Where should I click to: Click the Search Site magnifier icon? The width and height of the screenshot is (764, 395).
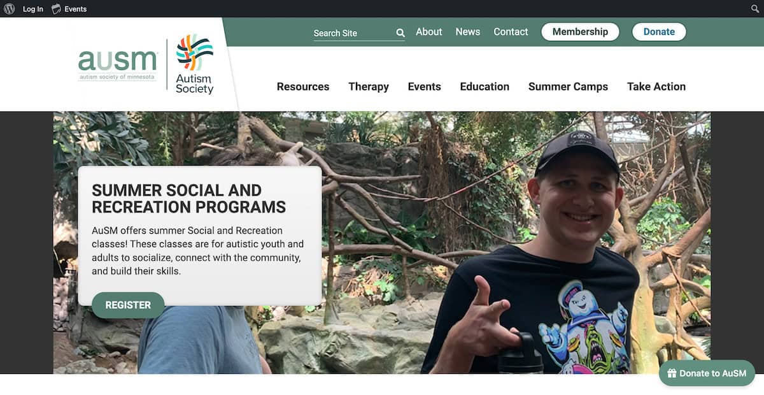click(x=400, y=32)
